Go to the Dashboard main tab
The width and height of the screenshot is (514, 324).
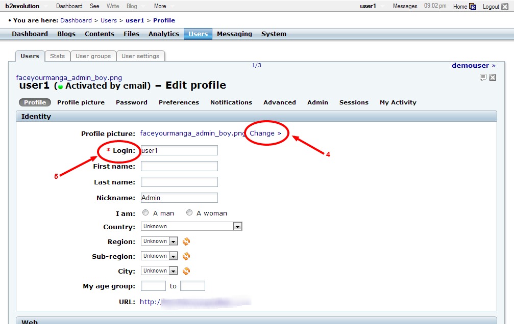click(30, 34)
